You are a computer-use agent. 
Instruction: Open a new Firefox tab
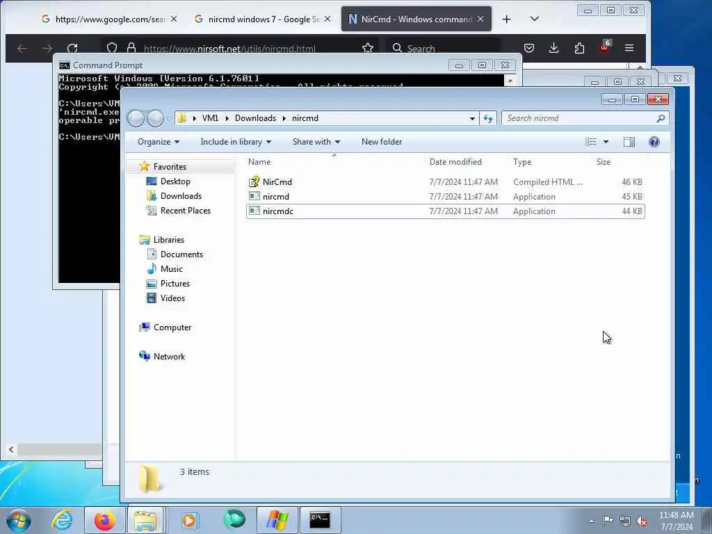[x=506, y=19]
